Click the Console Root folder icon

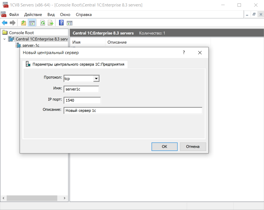click(5, 32)
